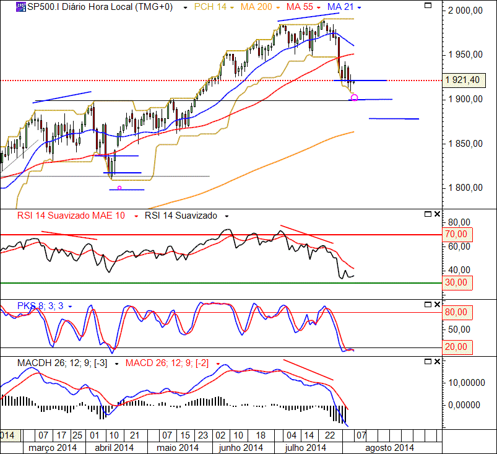This screenshot has width=497, height=454.
Task: Click the MA 55 indicator label
Action: click(300, 7)
